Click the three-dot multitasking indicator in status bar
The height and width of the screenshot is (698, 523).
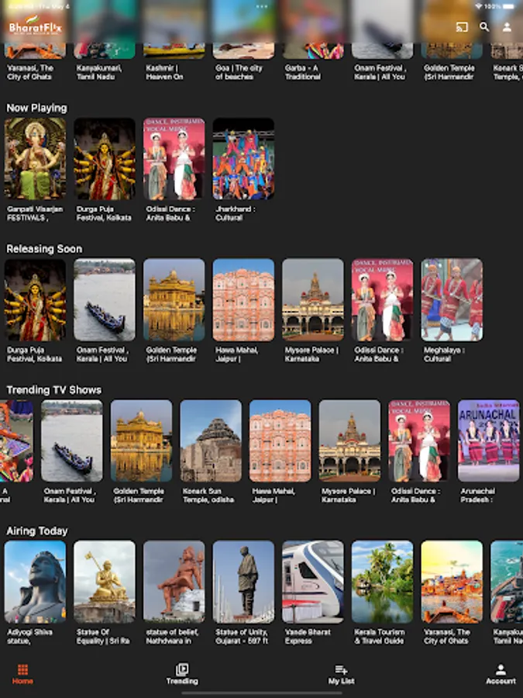(x=262, y=6)
